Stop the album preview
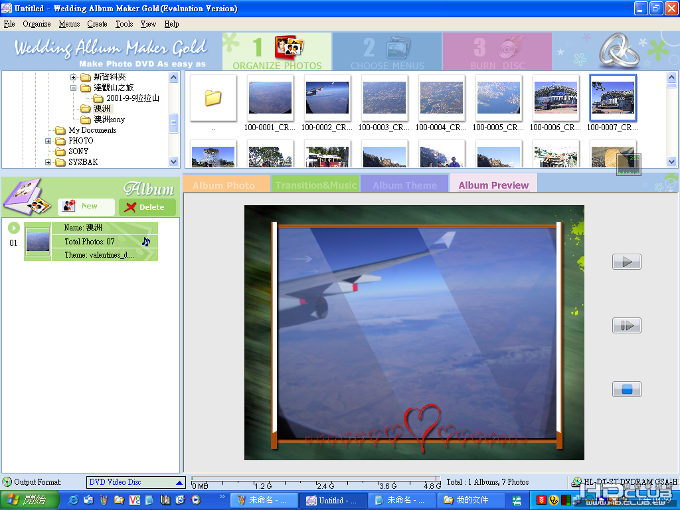The image size is (680, 510). tap(626, 389)
